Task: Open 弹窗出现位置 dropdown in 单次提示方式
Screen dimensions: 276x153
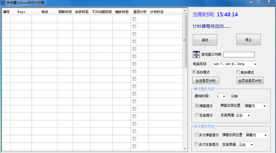Action: (255, 106)
